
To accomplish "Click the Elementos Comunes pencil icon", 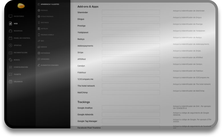I will coord(39,65).
